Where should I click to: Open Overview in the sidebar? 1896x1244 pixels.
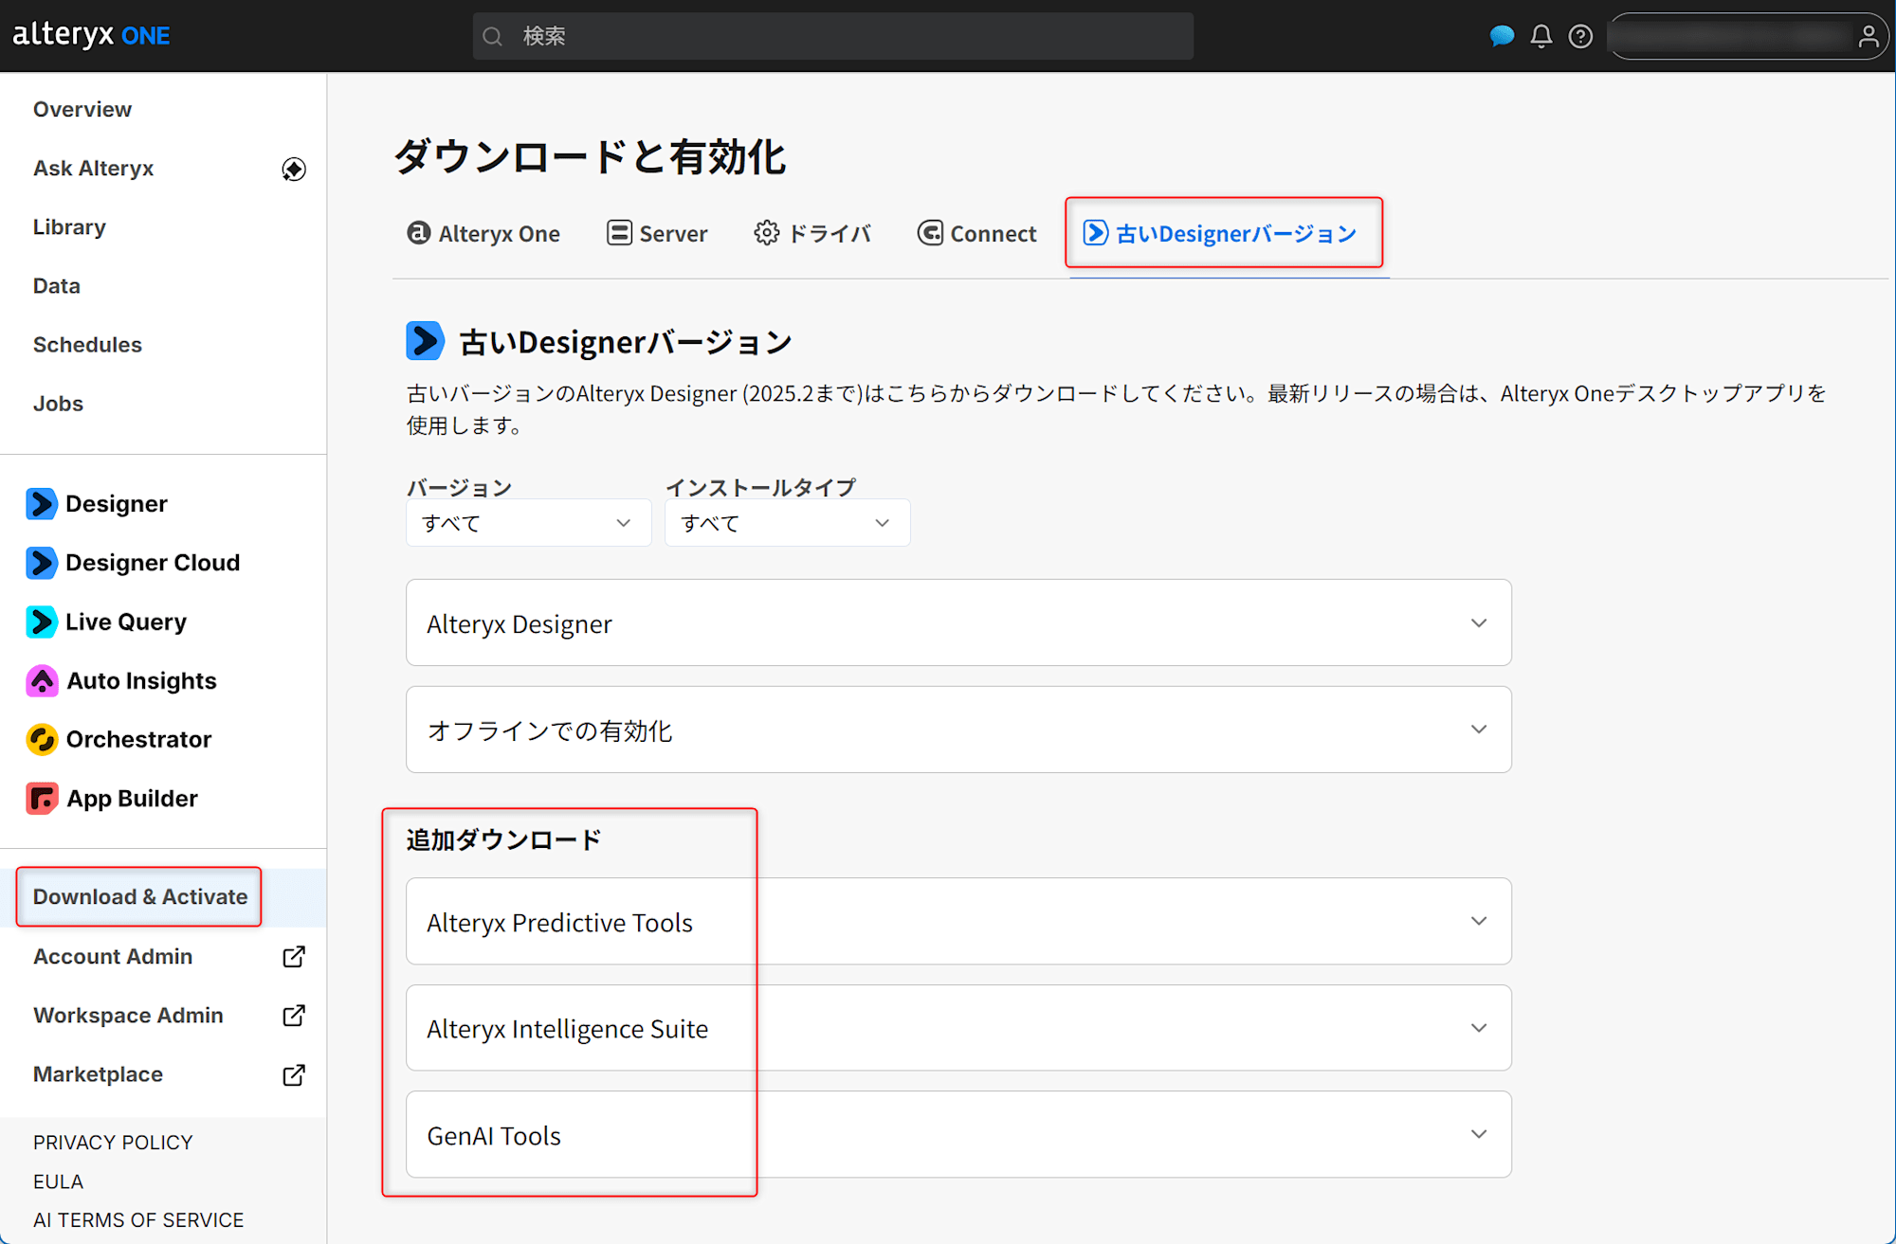82,109
